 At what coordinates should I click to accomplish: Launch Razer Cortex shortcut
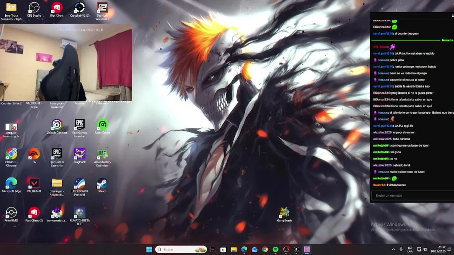102,127
